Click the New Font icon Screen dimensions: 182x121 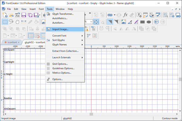point(5,15)
